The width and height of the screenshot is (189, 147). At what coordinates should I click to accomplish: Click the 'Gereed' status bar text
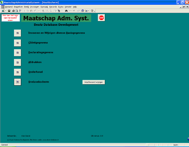pos(4,145)
